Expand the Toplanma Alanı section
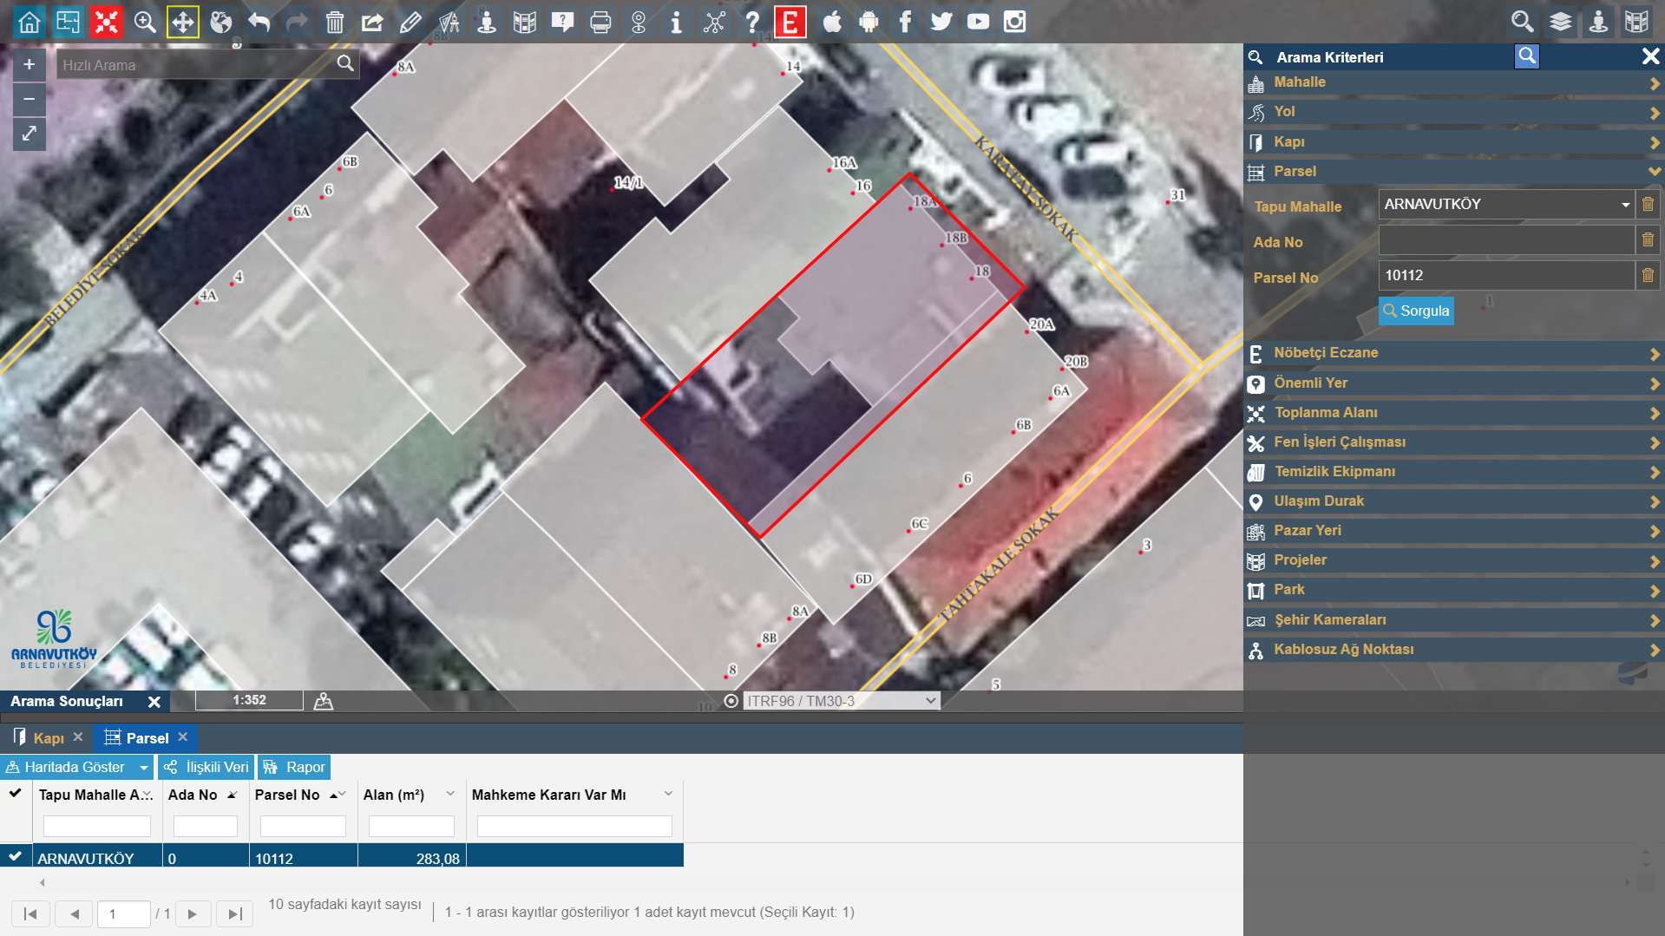 coord(1453,413)
